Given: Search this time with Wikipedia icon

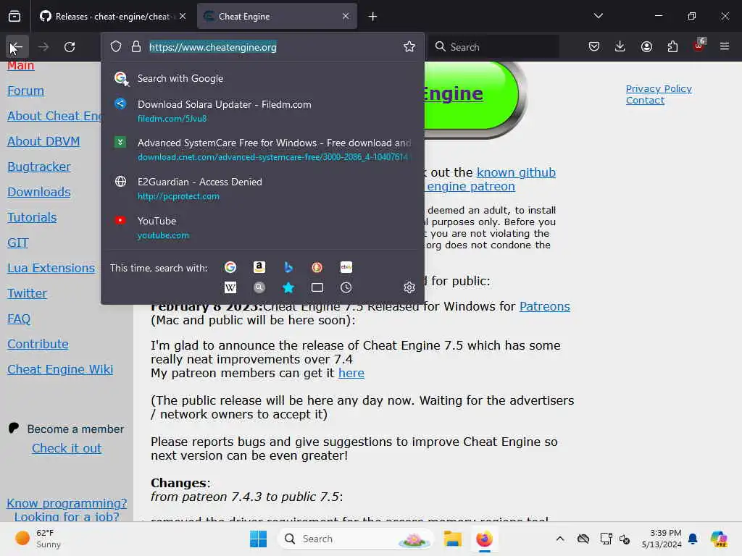Looking at the screenshot, I should (230, 287).
